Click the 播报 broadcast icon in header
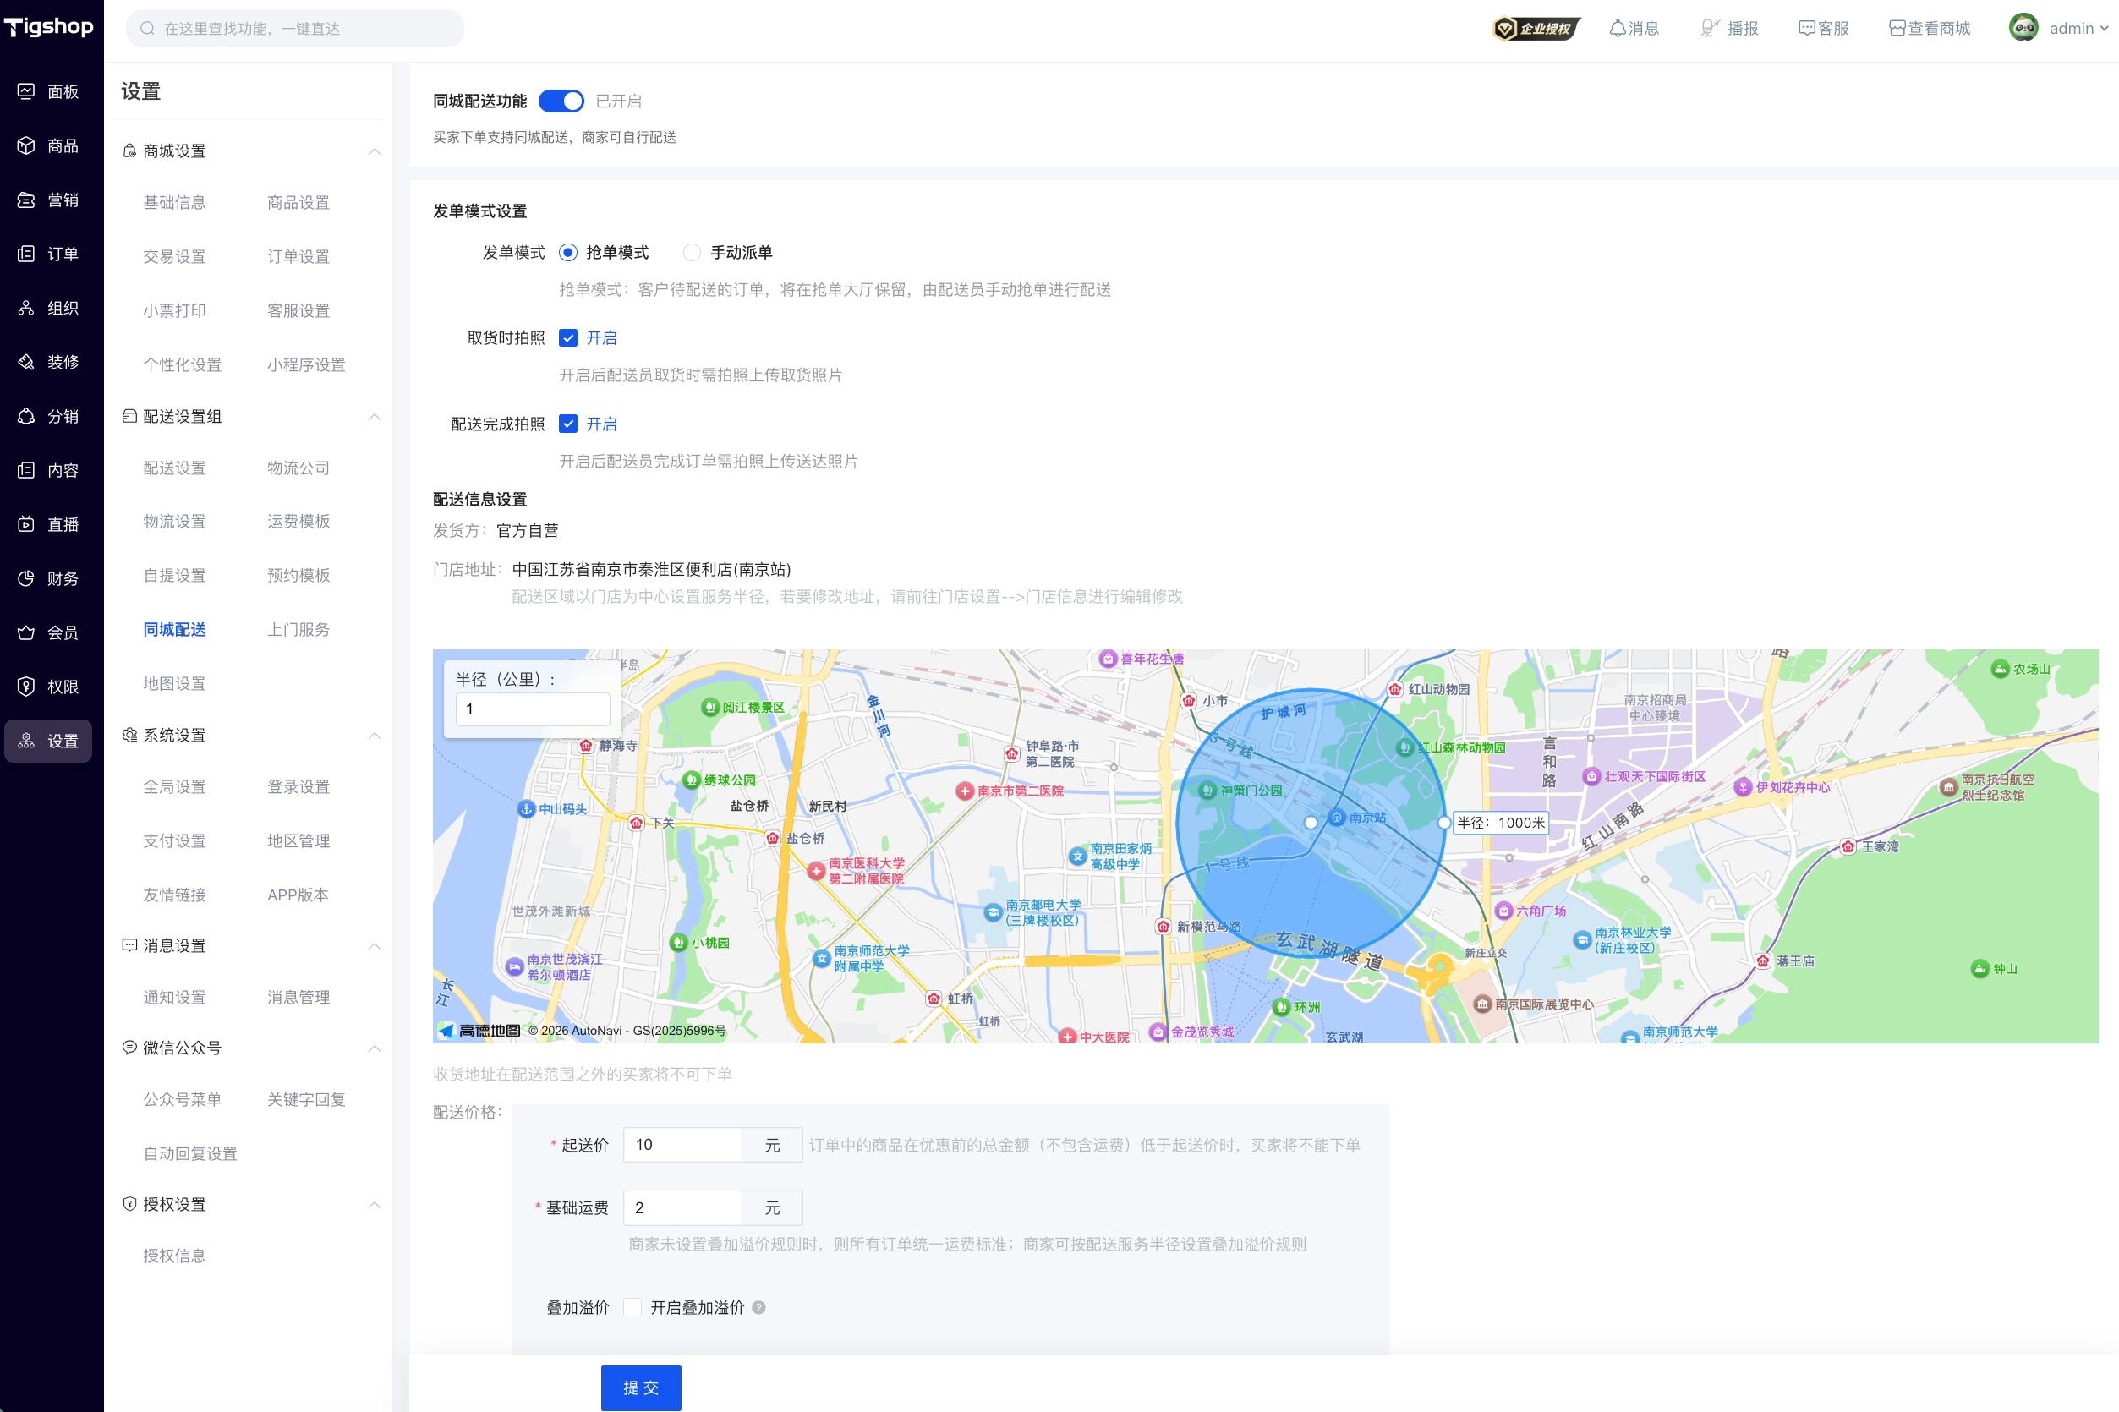Screen dimensions: 2119x1412 coord(1709,28)
